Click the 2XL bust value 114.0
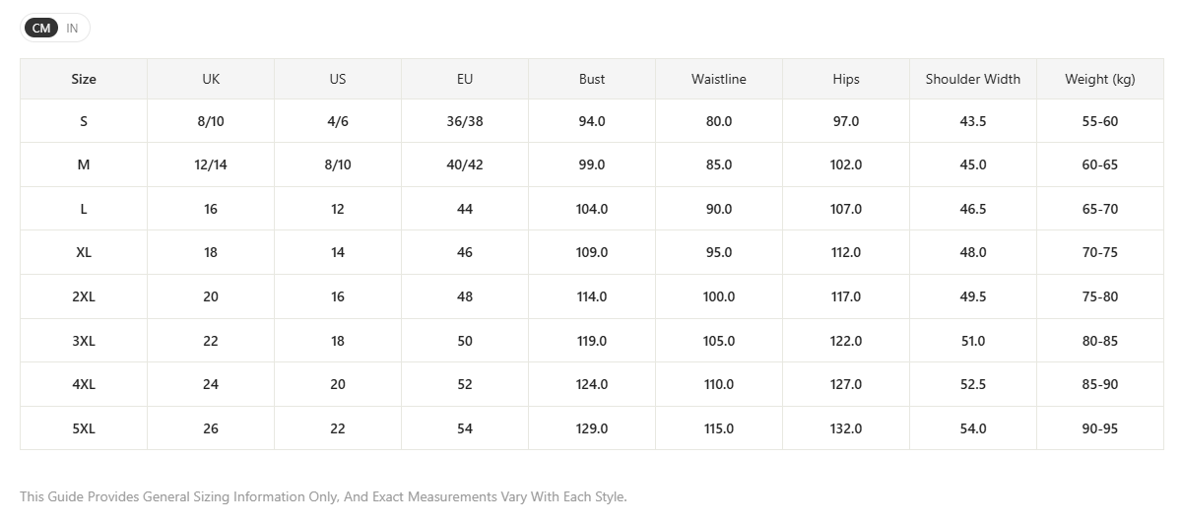This screenshot has width=1182, height=524. [x=592, y=296]
